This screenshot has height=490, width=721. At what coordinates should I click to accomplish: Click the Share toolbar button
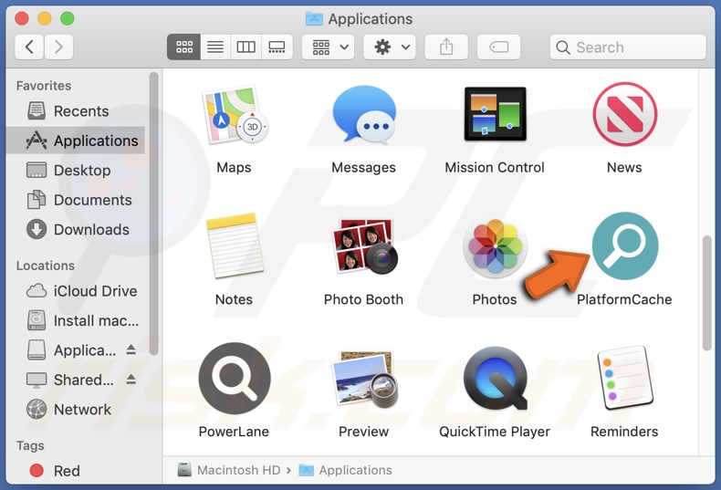point(446,47)
